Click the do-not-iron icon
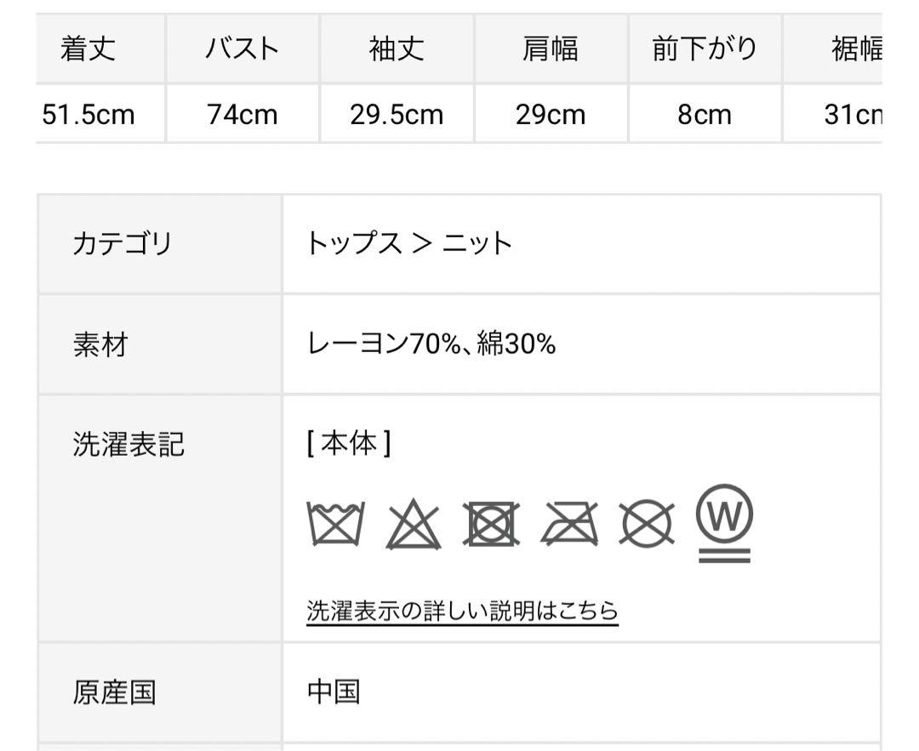919x751 pixels. 569,524
